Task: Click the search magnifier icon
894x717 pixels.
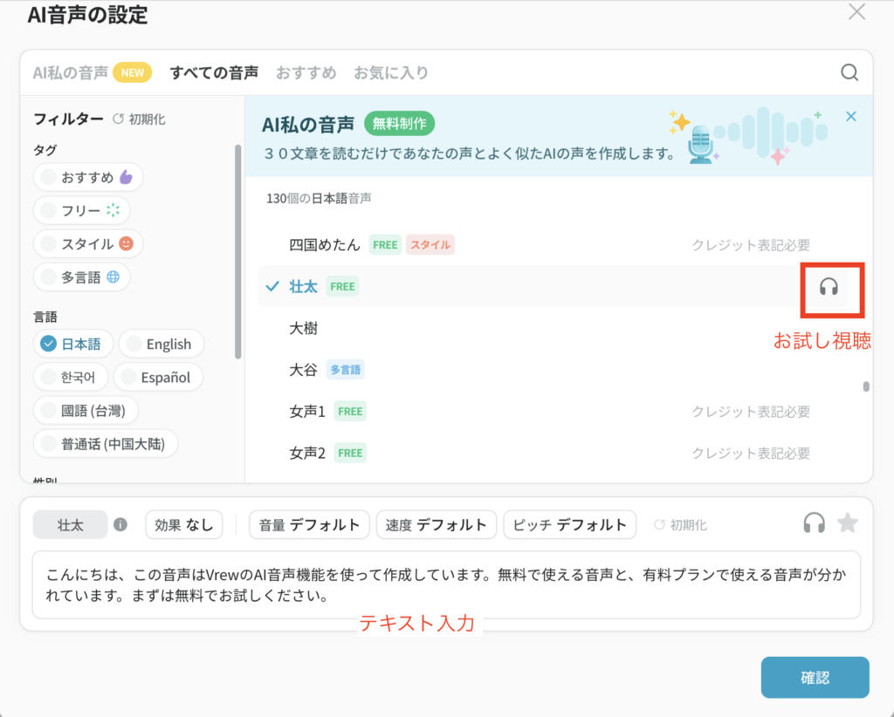Action: click(x=849, y=72)
